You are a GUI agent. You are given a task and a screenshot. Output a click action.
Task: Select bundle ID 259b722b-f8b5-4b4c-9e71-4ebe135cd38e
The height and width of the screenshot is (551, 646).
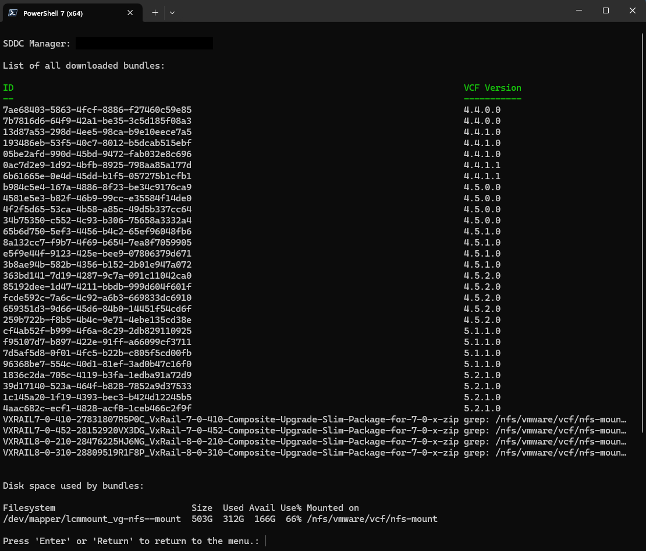pyautogui.click(x=97, y=320)
